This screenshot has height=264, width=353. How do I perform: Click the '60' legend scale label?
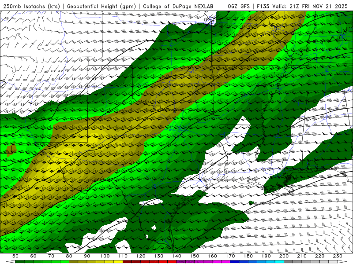[x=33, y=256]
